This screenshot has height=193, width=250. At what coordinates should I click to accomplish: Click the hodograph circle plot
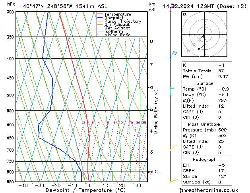(x=203, y=35)
